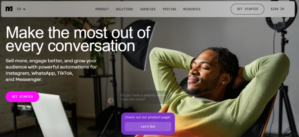Go to the Agencies page
Image resolution: width=299 pixels, height=137 pixels.
coord(148,9)
